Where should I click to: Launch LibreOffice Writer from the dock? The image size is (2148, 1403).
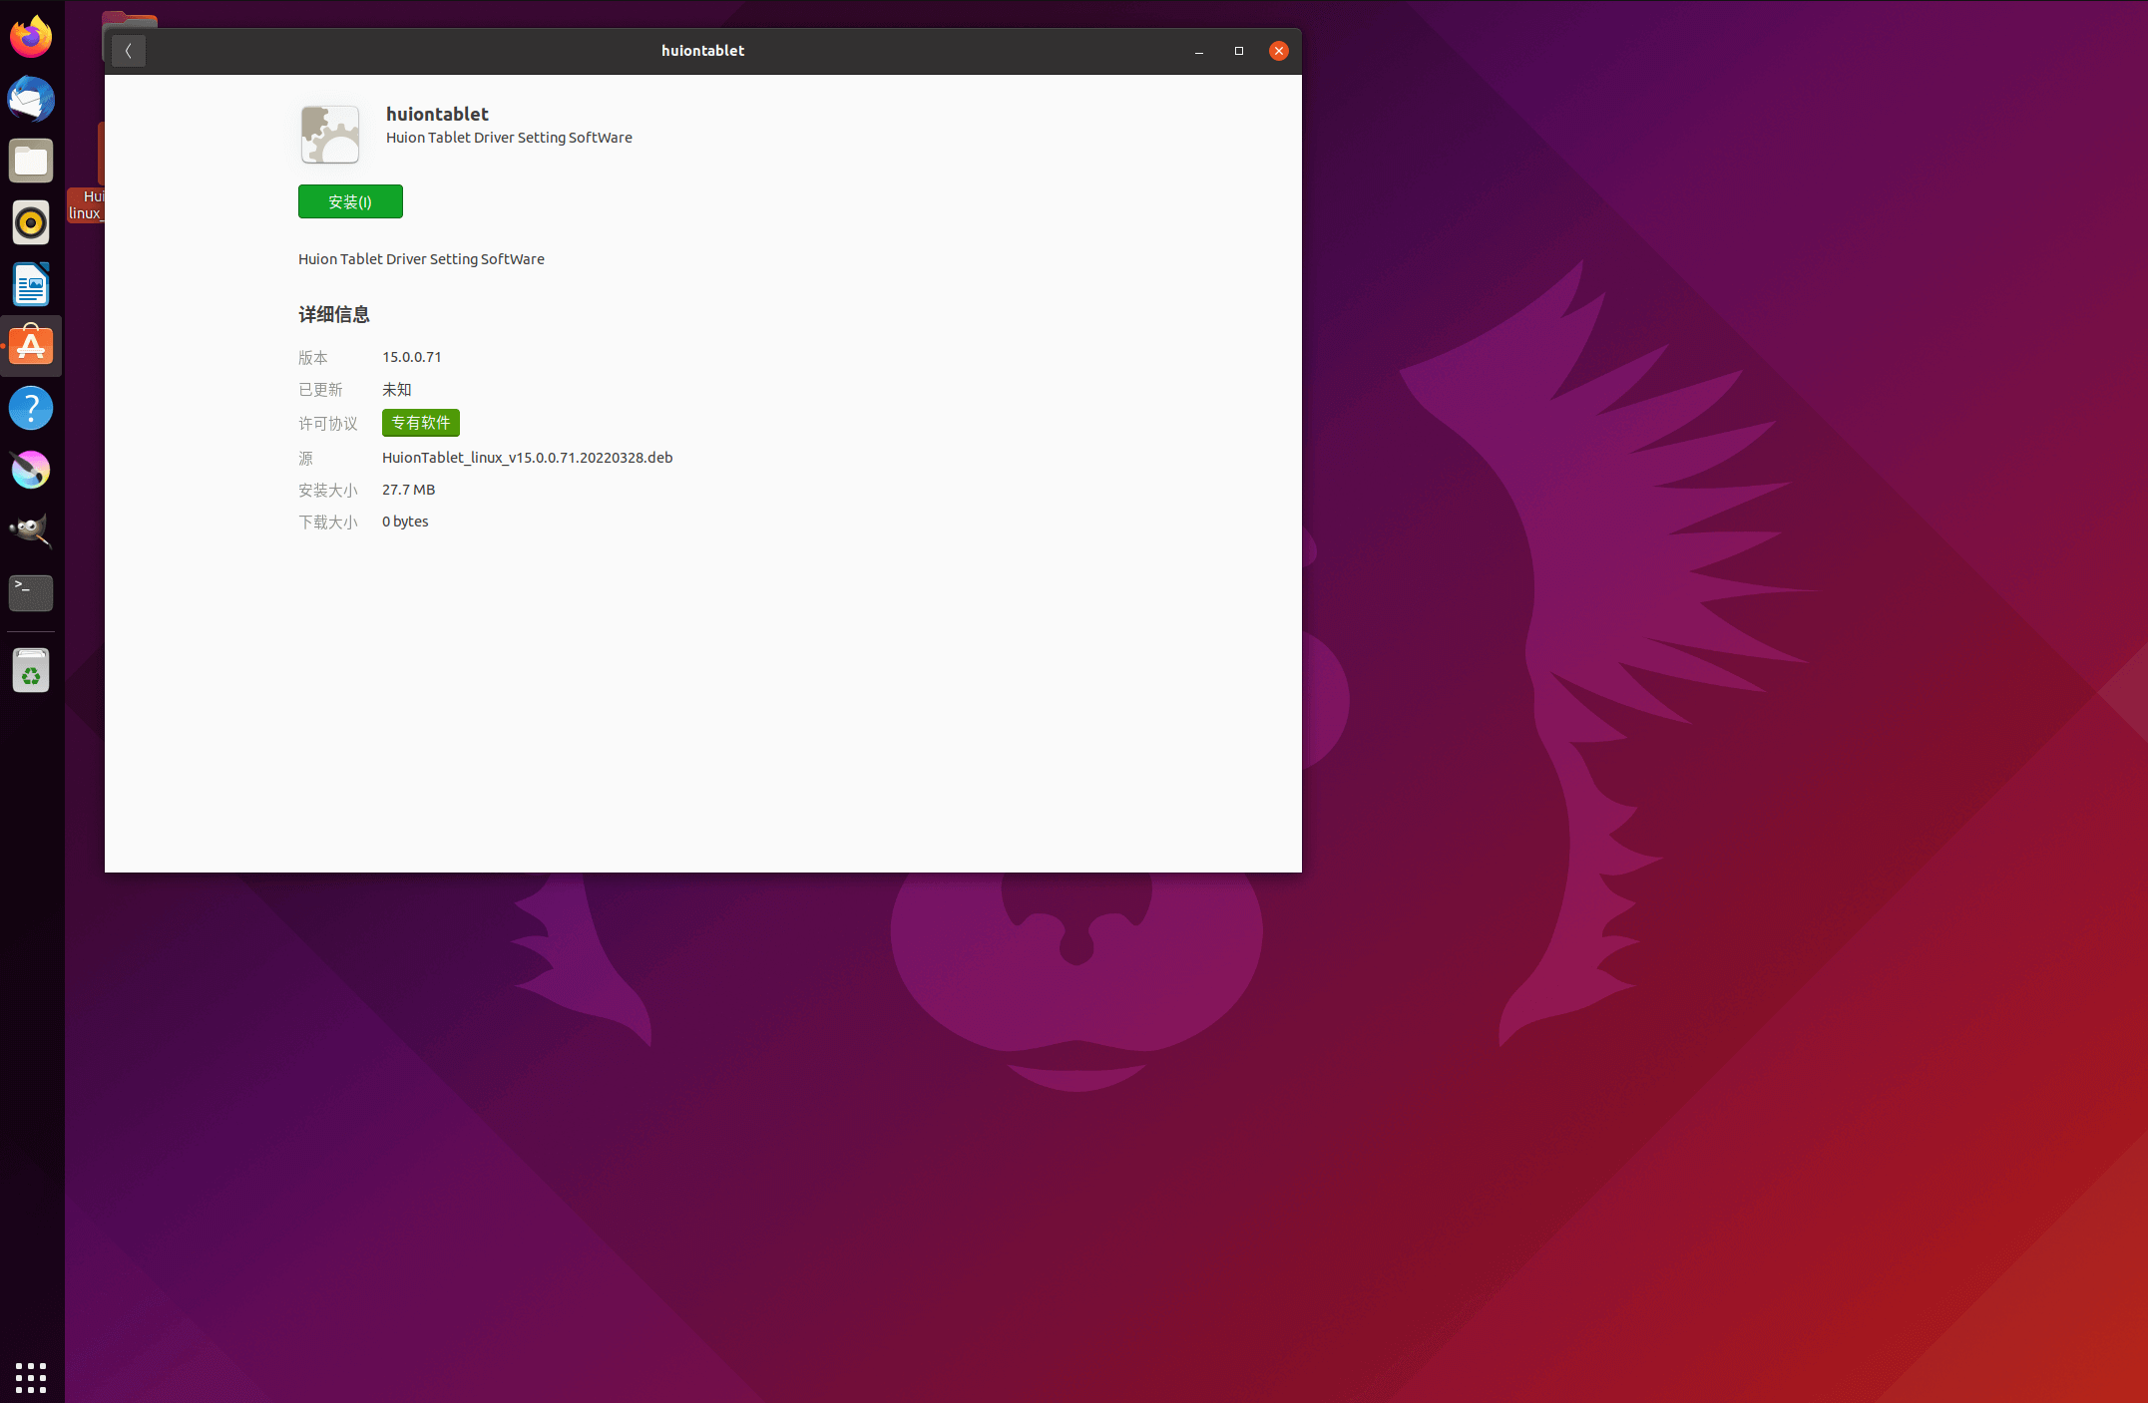31,284
